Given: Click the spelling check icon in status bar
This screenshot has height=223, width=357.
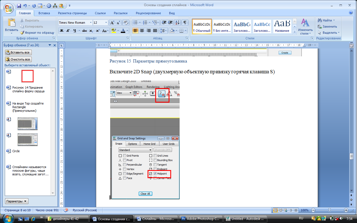Looking at the screenshot, I should click(x=66, y=210).
